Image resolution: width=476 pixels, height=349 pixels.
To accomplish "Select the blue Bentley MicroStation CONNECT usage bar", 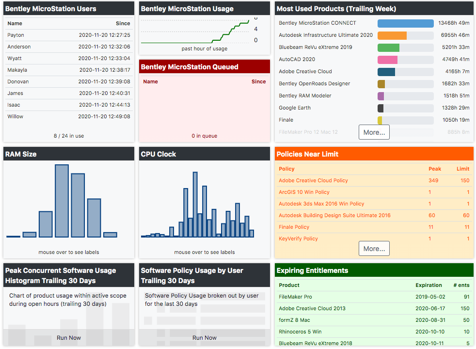I will coord(406,23).
